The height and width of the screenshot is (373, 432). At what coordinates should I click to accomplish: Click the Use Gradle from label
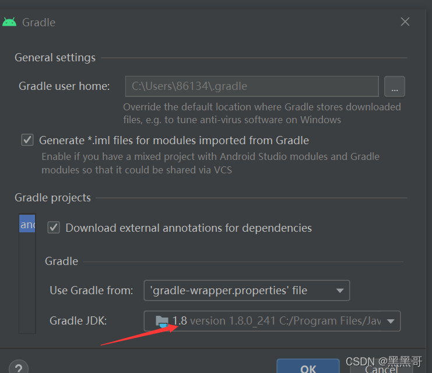point(91,291)
